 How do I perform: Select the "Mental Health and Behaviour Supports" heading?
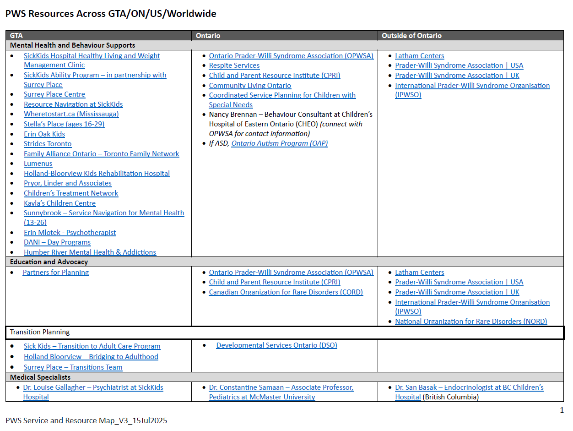click(73, 45)
